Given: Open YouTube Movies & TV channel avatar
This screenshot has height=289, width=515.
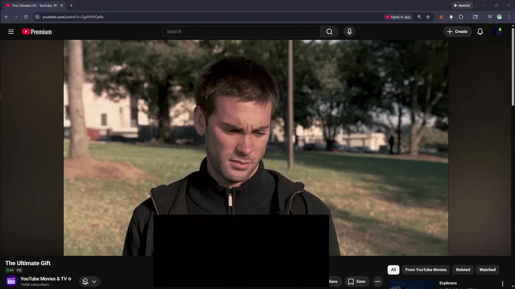Looking at the screenshot, I should 11,281.
